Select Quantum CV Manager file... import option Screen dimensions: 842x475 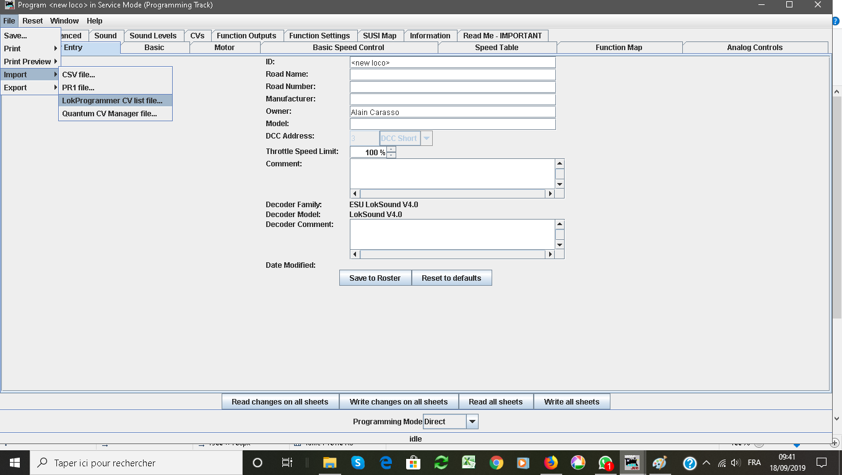click(115, 113)
